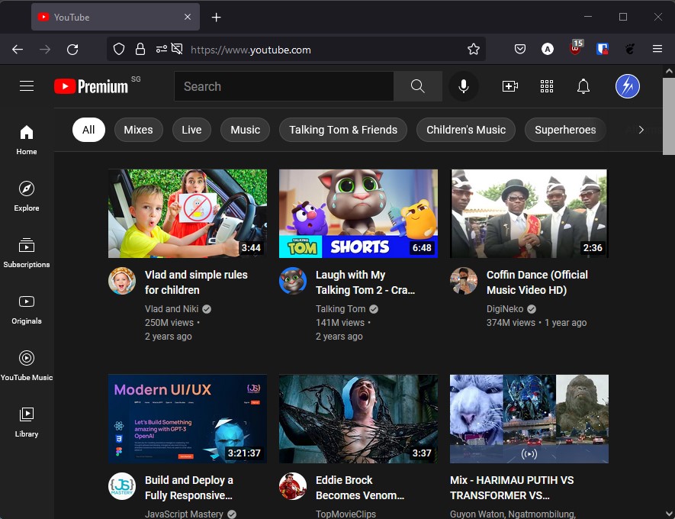Image resolution: width=675 pixels, height=519 pixels.
Task: Open JavaScript Mastery channel avatar
Action: click(x=122, y=486)
